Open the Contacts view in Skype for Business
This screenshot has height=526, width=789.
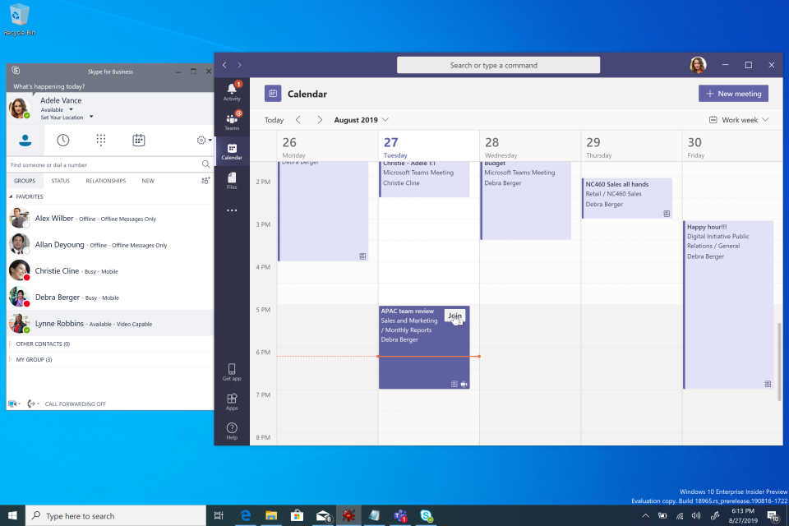25,140
